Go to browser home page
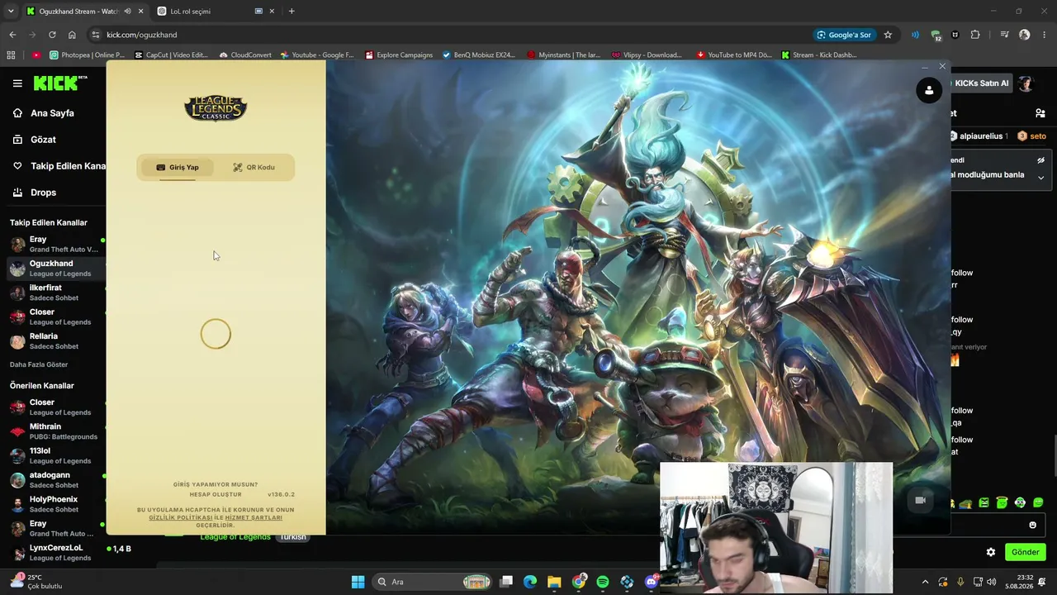The width and height of the screenshot is (1057, 595). pyautogui.click(x=72, y=35)
